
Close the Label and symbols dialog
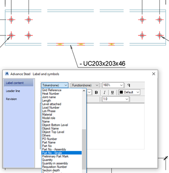pyautogui.click(x=154, y=74)
